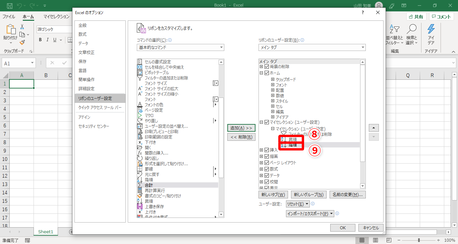
Task: Click the 削除 button
Action: 241,137
